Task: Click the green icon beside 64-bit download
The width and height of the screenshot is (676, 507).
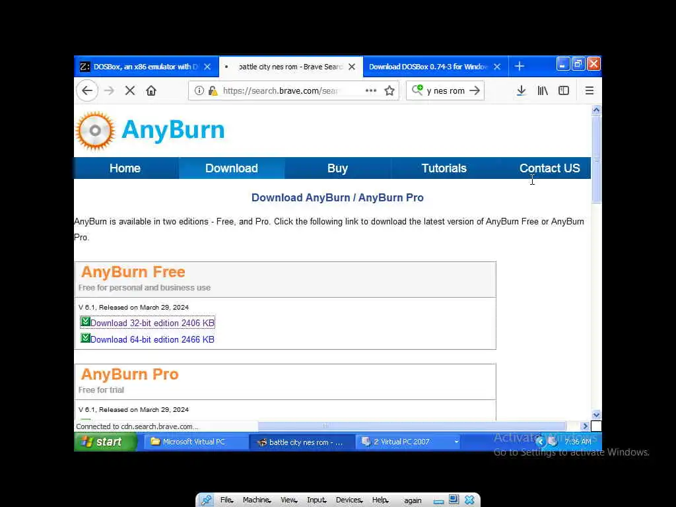Action: (85, 338)
